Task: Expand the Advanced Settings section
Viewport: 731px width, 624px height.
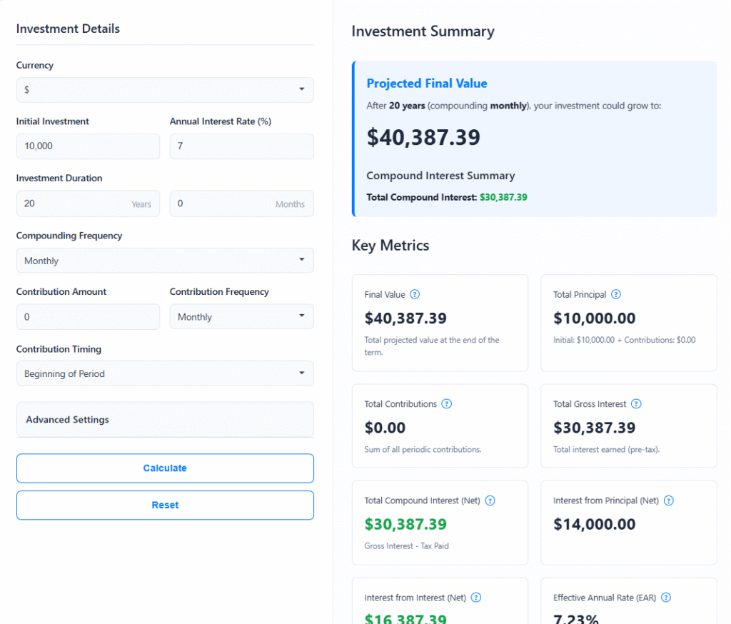Action: (165, 420)
